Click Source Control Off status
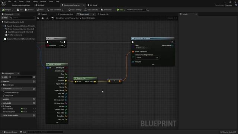Image resolution: width=238 pixels, height=134 pixels. (228, 132)
